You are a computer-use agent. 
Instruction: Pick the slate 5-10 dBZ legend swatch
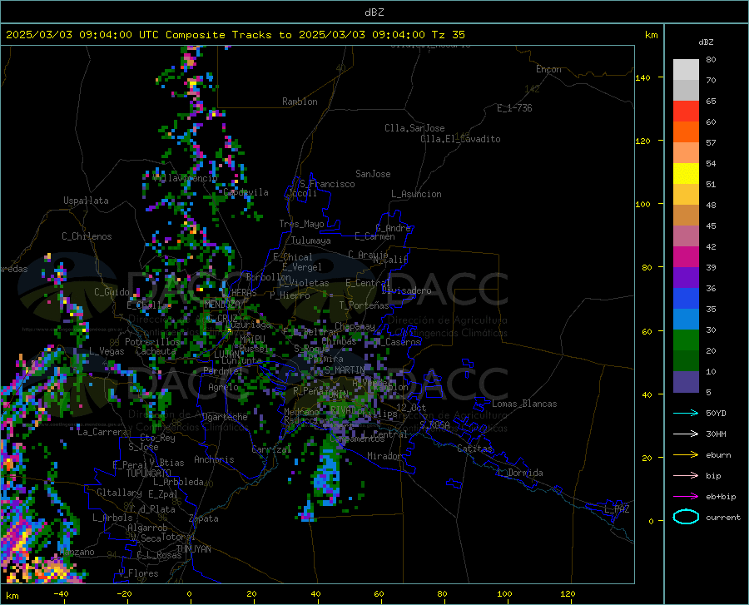tap(686, 382)
